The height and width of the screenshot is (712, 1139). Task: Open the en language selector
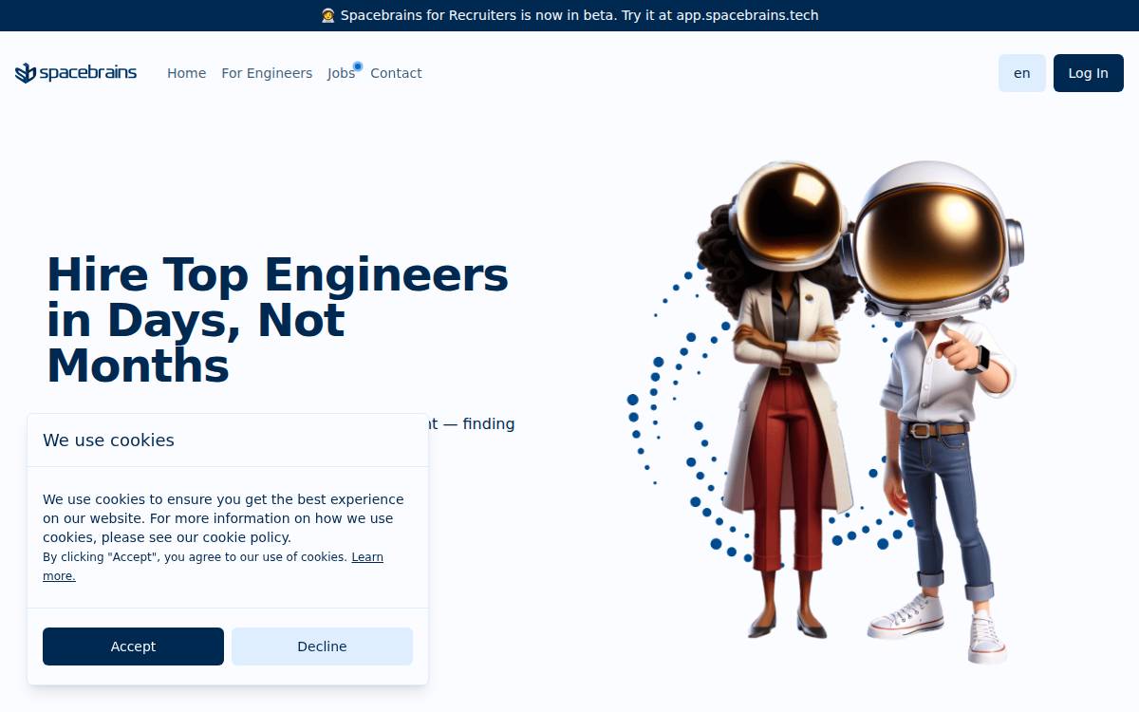click(x=1022, y=73)
